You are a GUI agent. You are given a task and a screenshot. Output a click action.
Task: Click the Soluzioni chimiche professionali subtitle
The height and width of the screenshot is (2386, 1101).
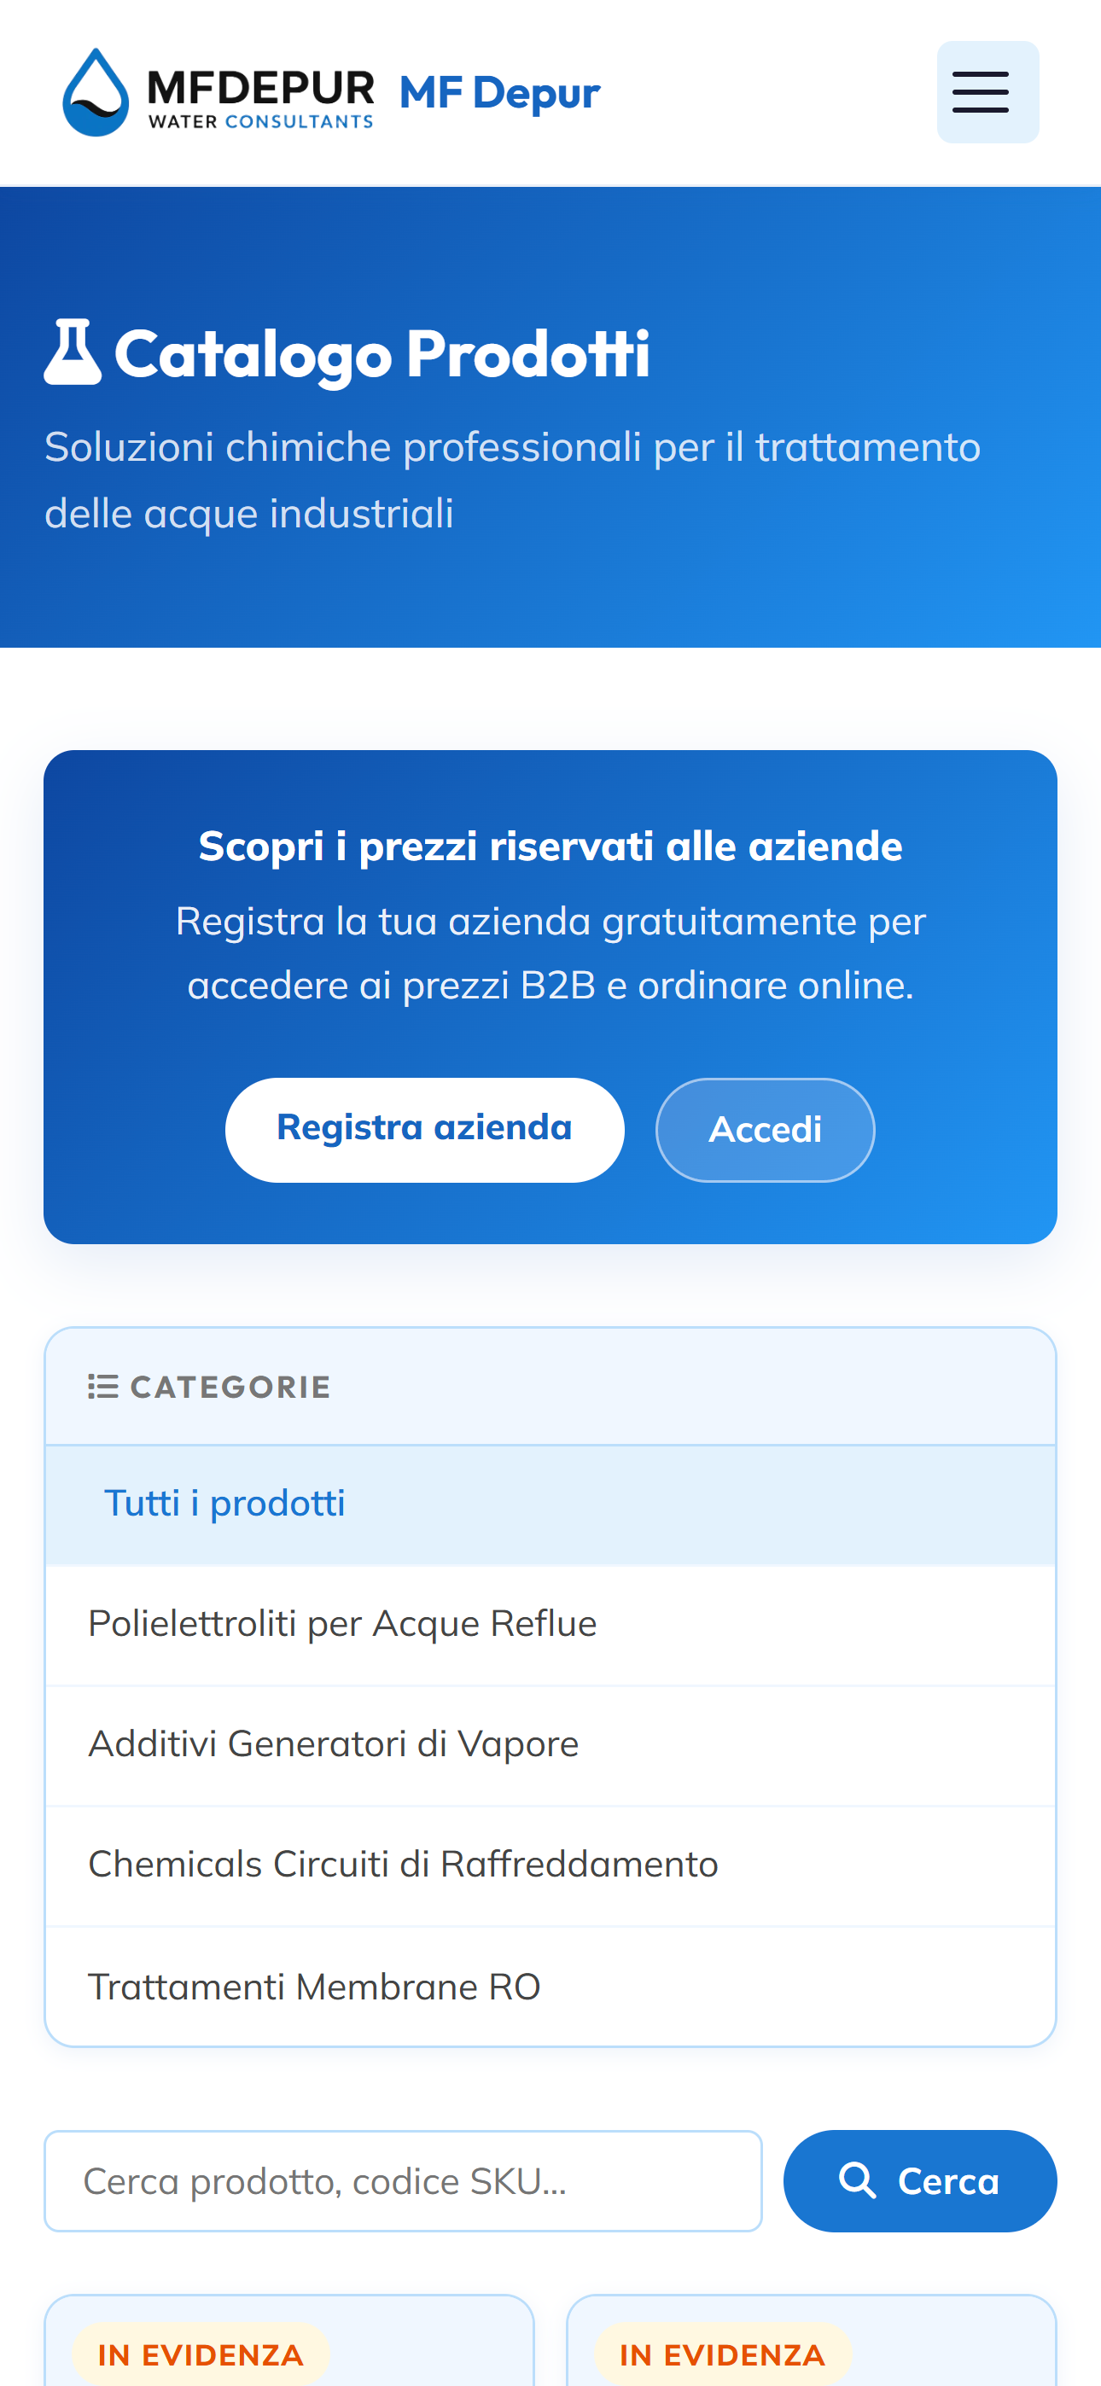coord(511,480)
